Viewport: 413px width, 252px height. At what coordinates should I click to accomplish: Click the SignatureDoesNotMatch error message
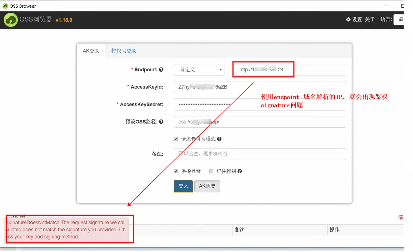66,230
